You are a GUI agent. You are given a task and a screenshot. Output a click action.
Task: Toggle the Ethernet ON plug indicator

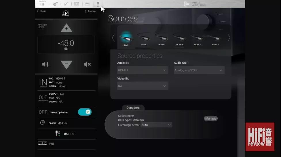tap(57, 133)
